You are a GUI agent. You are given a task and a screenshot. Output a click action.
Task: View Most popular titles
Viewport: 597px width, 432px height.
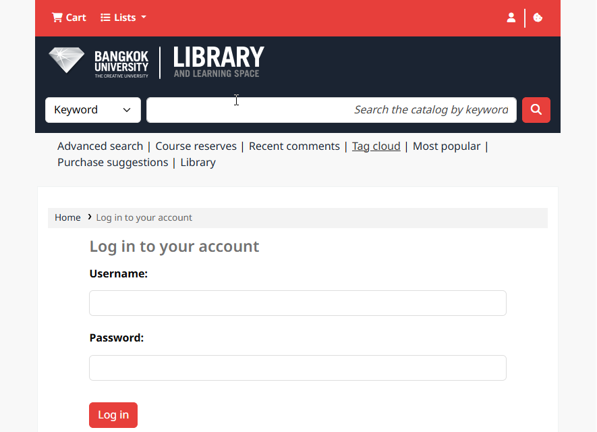[447, 146]
